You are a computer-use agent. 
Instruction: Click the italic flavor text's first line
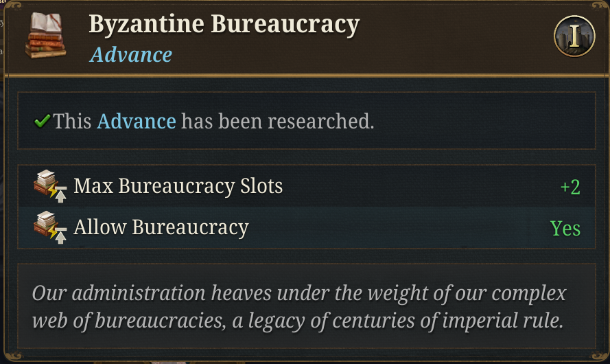[299, 294]
